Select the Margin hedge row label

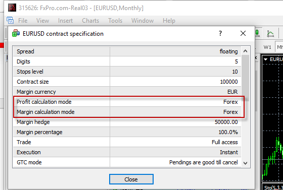pos(33,122)
